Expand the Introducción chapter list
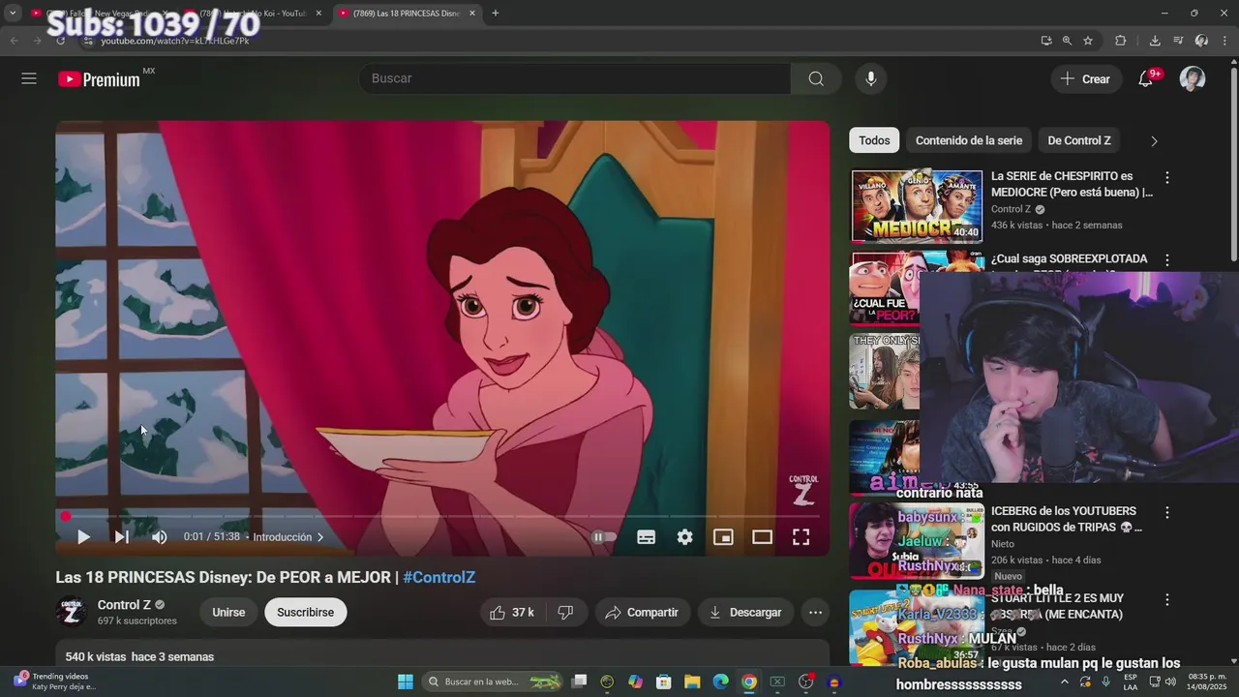The width and height of the screenshot is (1239, 697). tap(288, 537)
